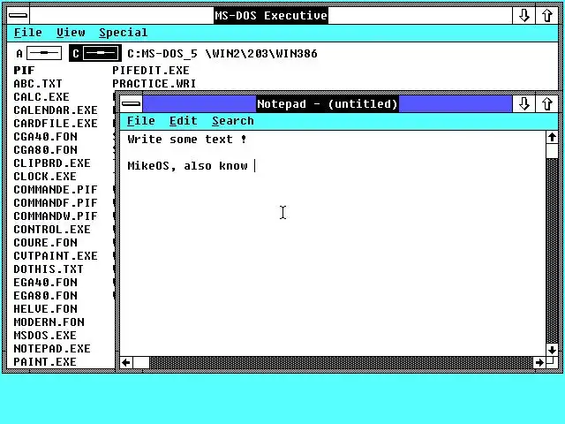Open Notepad Search menu
Viewport: 565px width, 424px height.
(x=233, y=121)
